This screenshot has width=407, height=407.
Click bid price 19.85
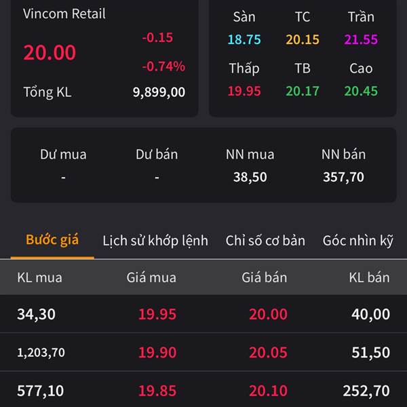[157, 391]
